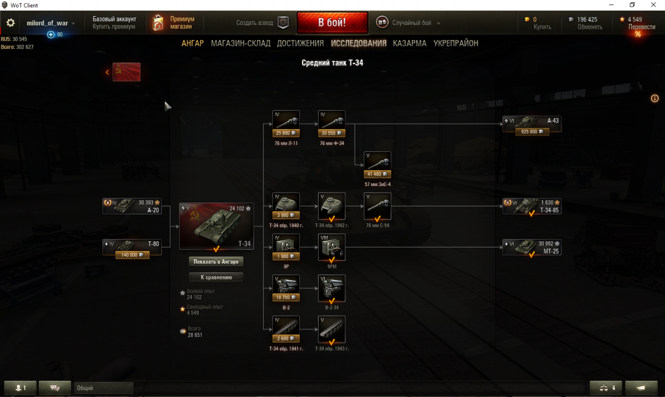Select the В-2 engine module
Screen dimensions: 665x397
[286, 288]
